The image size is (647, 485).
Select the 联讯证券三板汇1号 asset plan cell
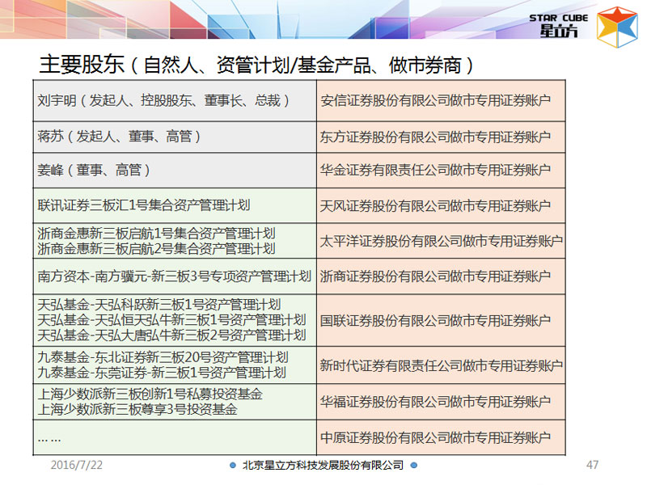[144, 205]
